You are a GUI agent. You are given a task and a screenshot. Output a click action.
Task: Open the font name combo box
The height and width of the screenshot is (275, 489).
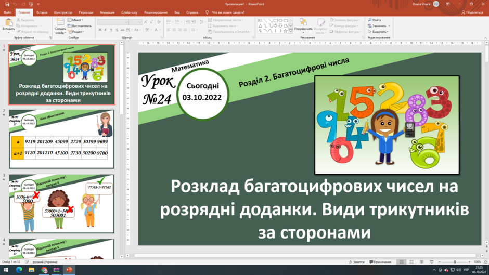[x=113, y=22]
